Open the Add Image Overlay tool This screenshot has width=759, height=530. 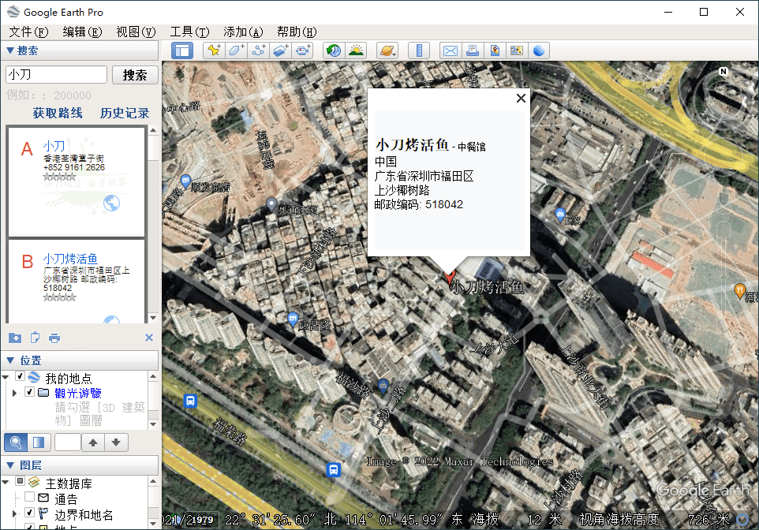(x=280, y=50)
